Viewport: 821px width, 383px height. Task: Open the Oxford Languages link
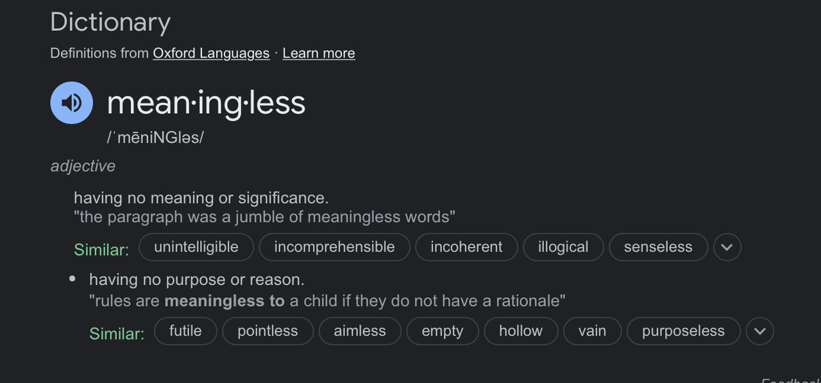(211, 53)
